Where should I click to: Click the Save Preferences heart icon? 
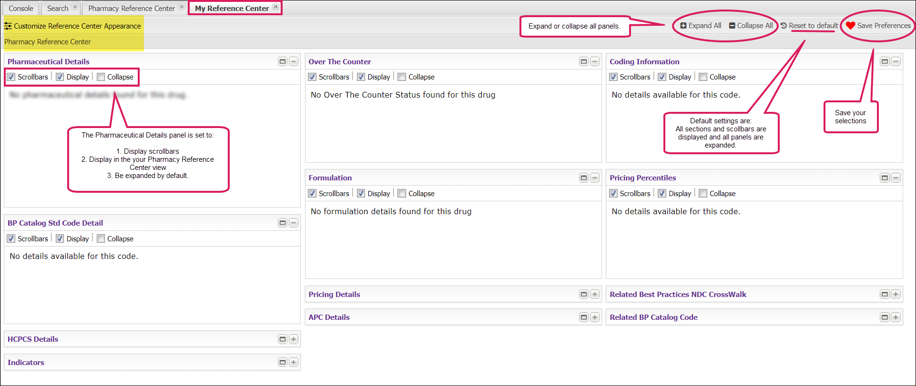coord(850,26)
